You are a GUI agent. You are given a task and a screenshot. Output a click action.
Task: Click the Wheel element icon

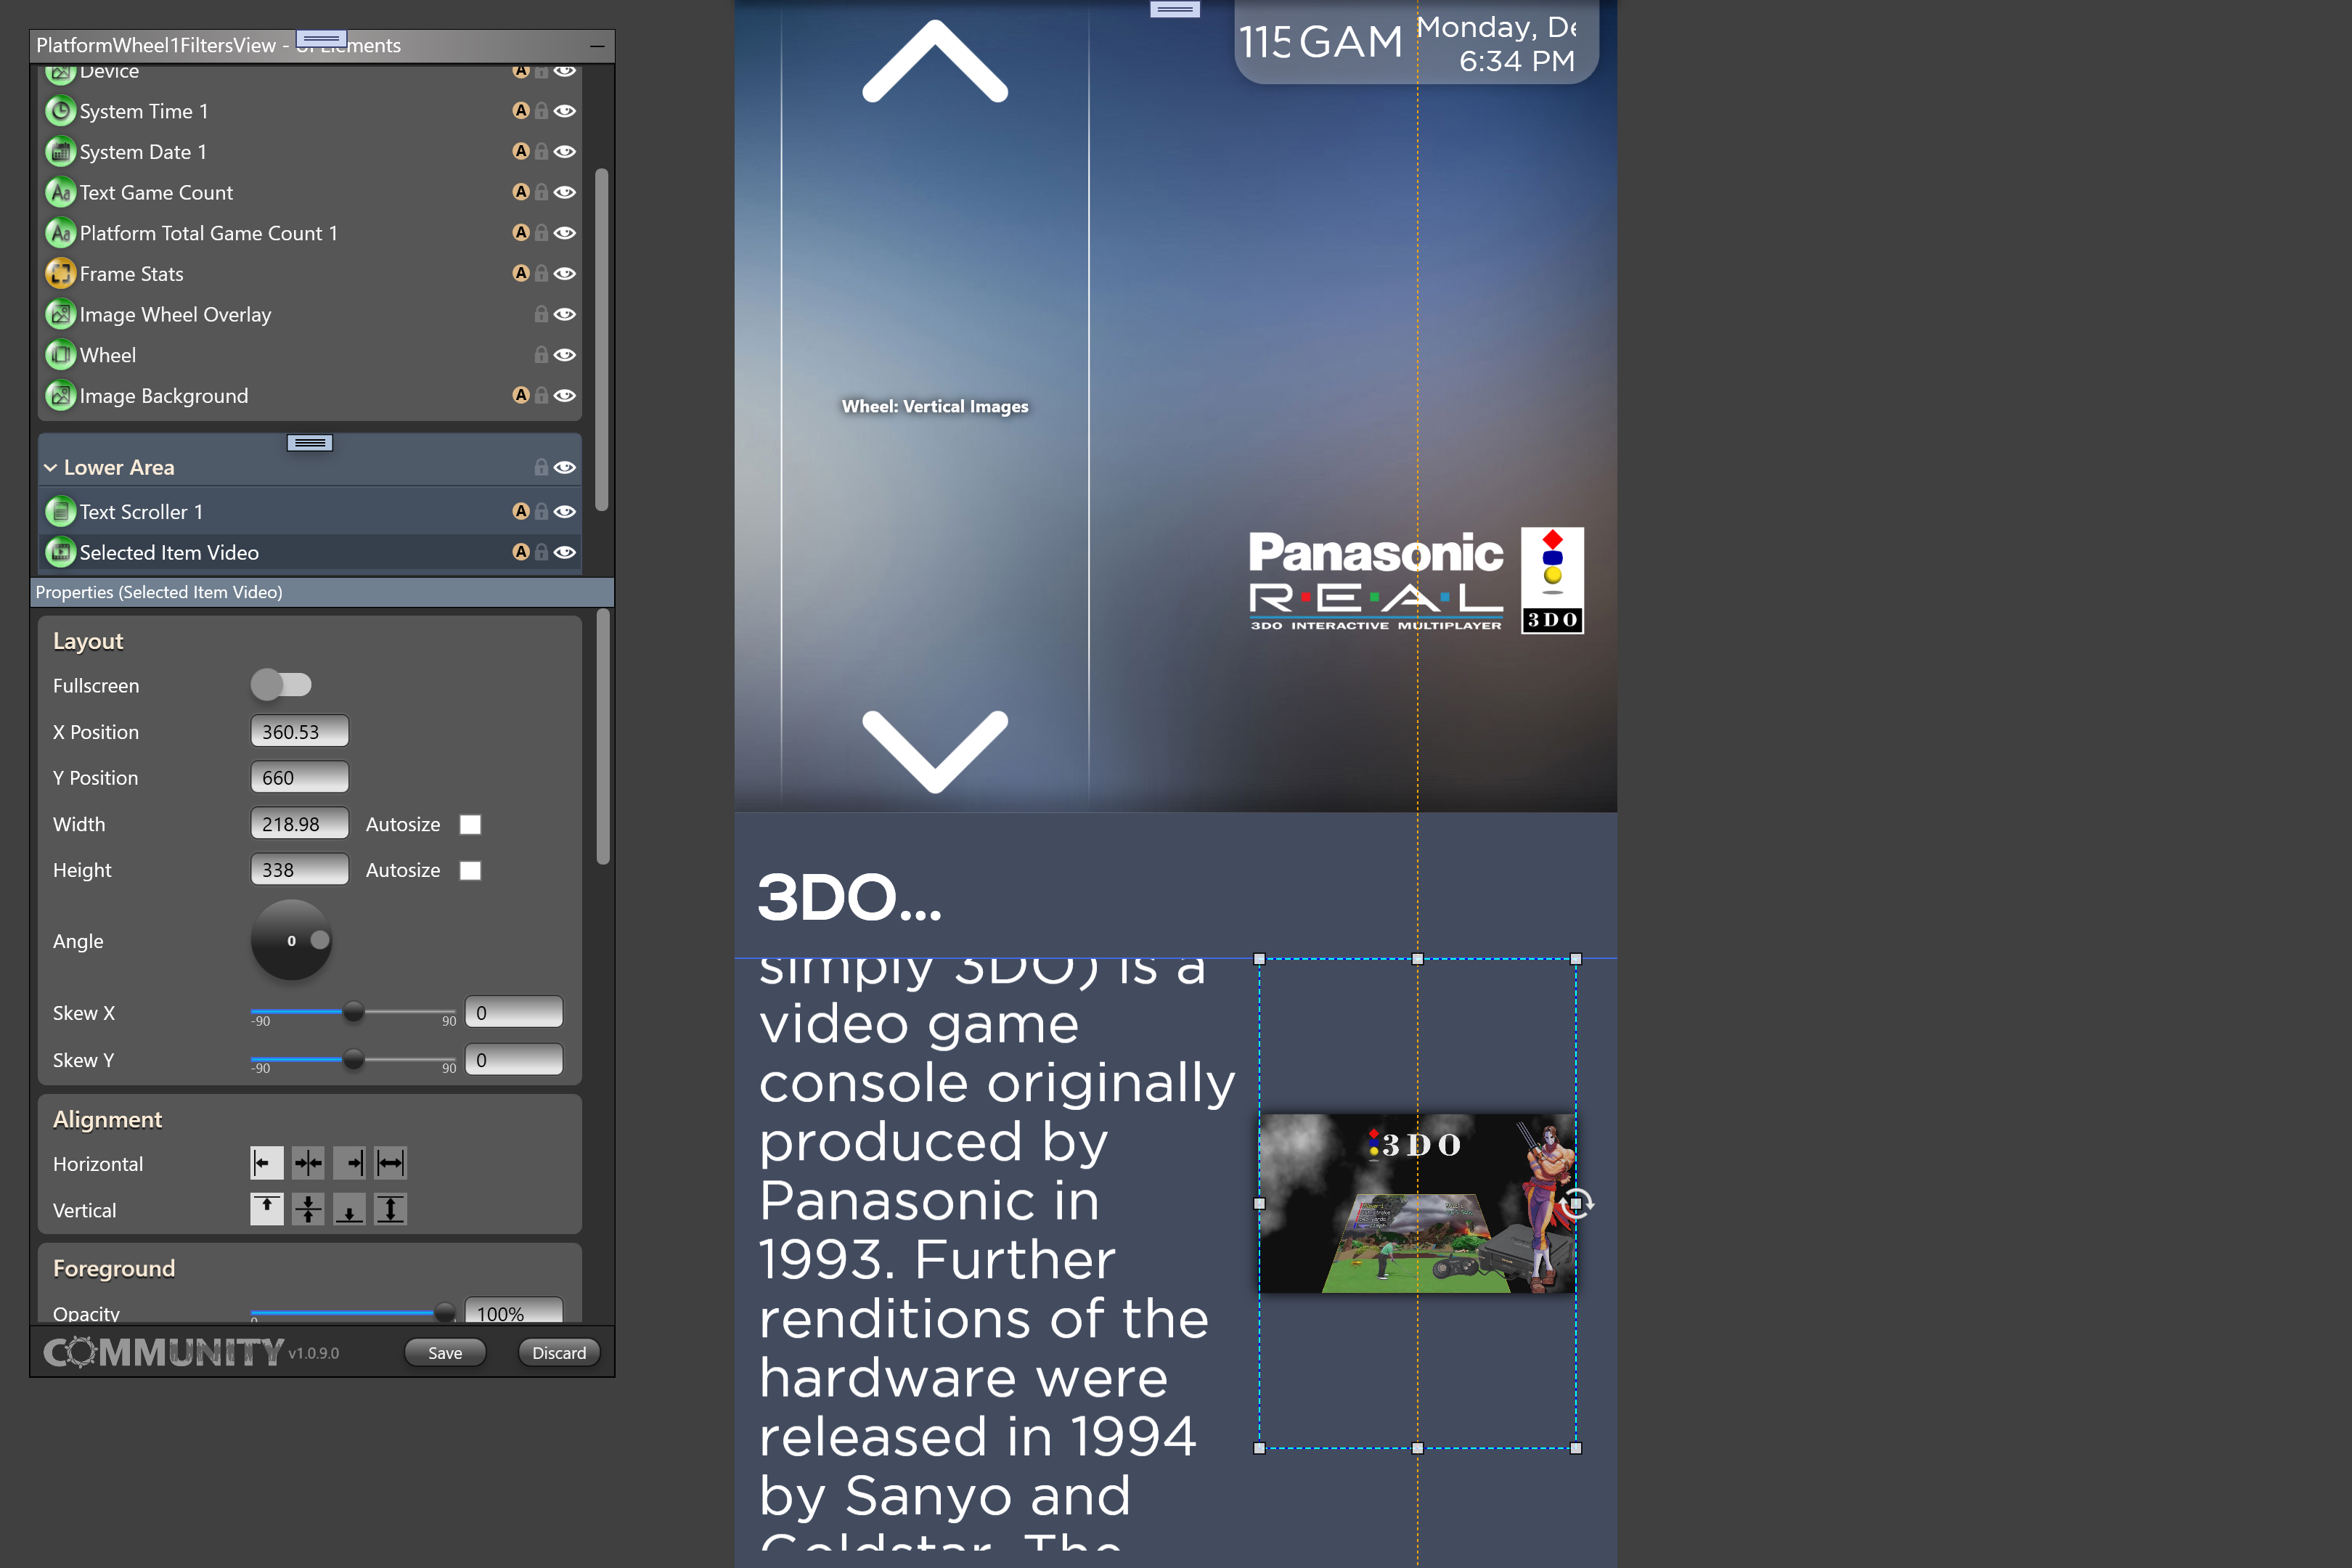(x=61, y=355)
